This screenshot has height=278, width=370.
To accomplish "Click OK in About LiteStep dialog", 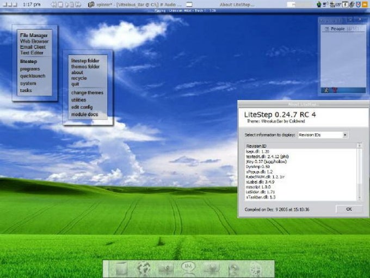I will [349, 209].
